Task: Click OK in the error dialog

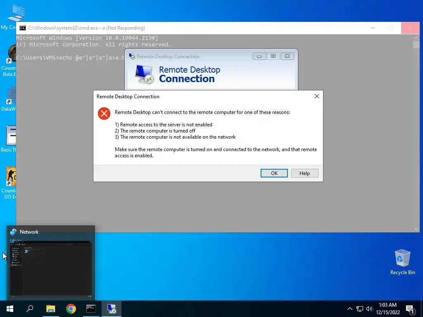Action: pyautogui.click(x=274, y=173)
